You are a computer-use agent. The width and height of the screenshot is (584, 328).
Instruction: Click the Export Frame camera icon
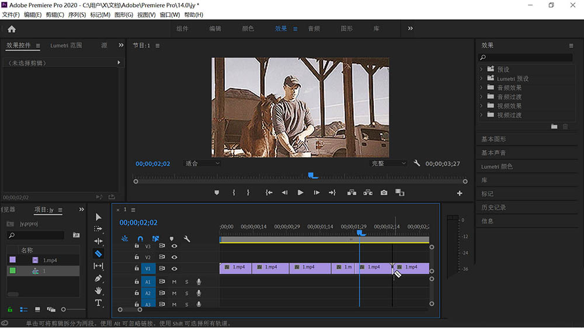pyautogui.click(x=384, y=192)
